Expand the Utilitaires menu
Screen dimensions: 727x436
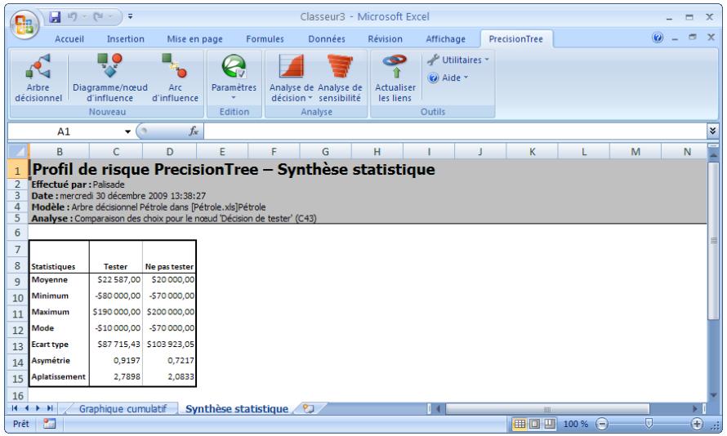click(458, 60)
